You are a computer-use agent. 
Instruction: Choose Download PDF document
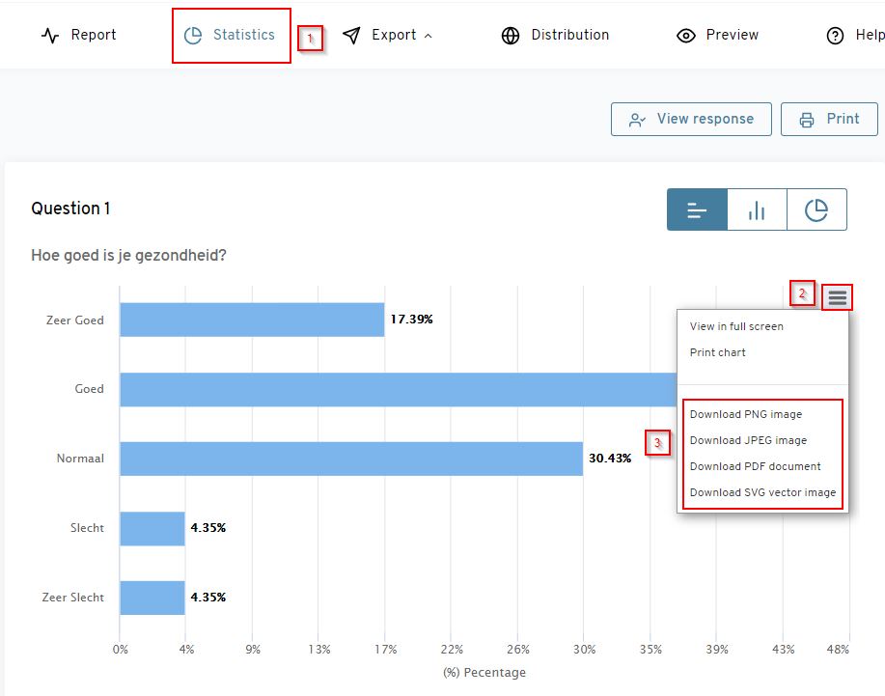coord(755,466)
